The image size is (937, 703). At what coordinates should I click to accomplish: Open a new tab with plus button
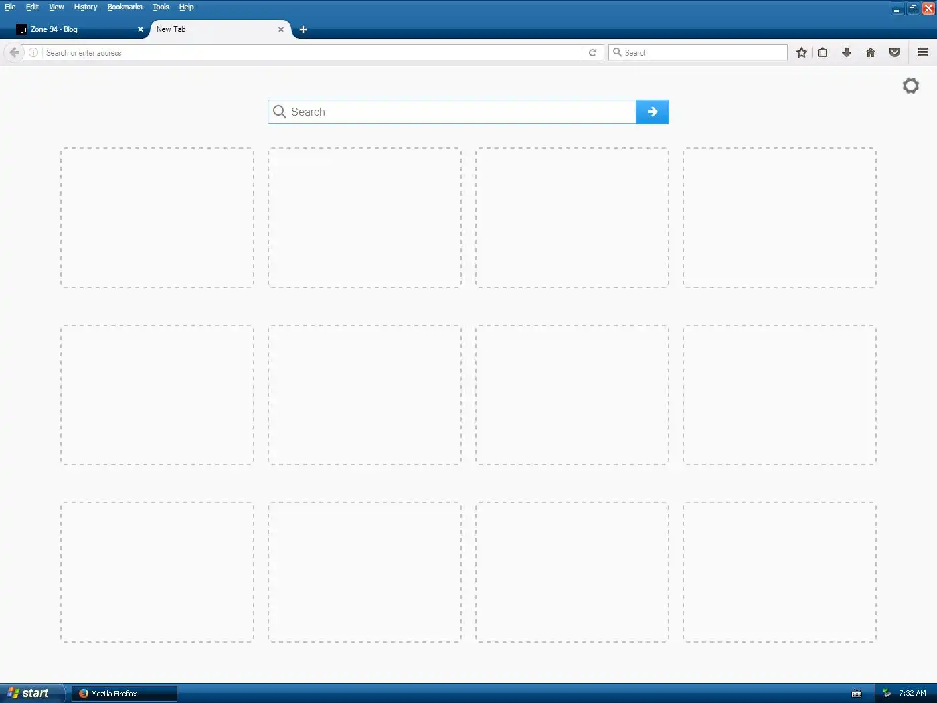303,29
